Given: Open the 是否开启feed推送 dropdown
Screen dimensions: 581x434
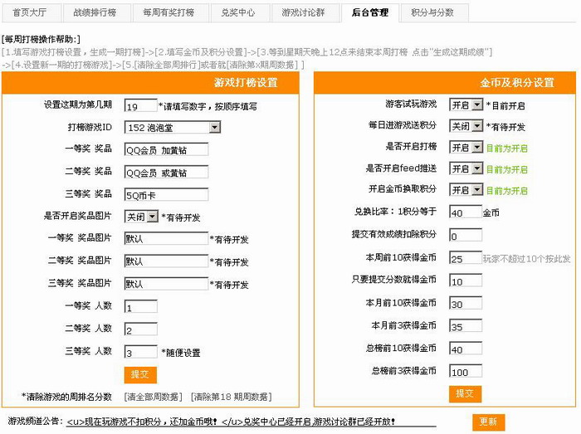Looking at the screenshot, I should pos(466,168).
